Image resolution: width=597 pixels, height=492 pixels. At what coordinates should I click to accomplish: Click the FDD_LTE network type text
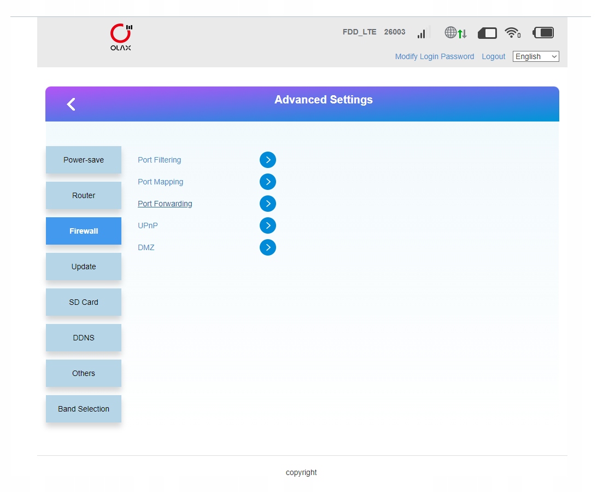(359, 32)
